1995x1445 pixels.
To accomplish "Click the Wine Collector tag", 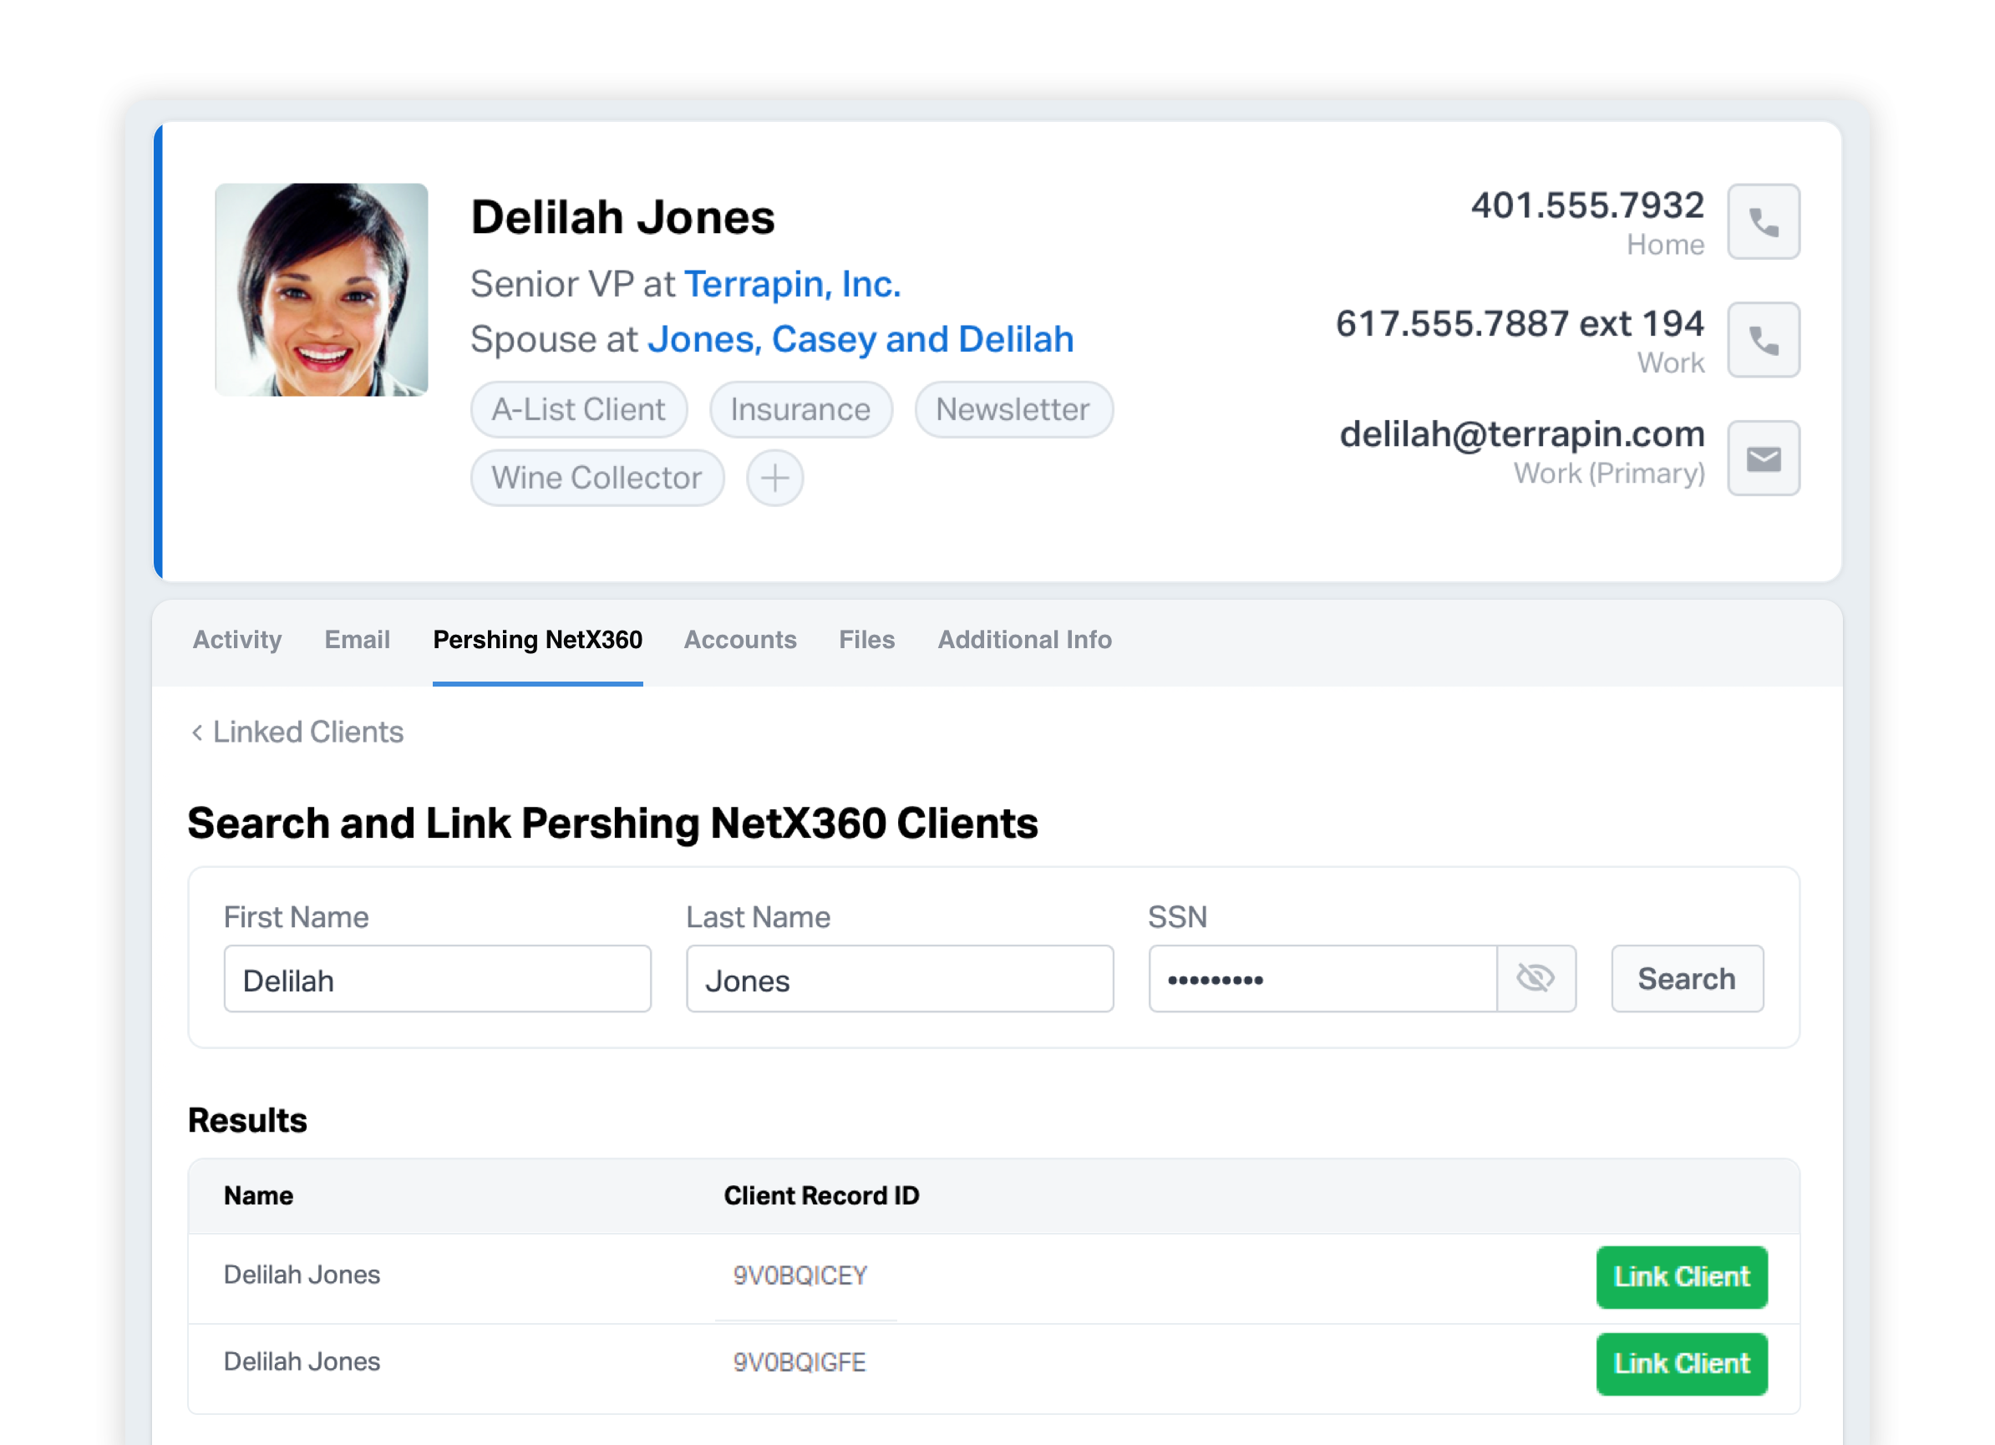I will 596,479.
